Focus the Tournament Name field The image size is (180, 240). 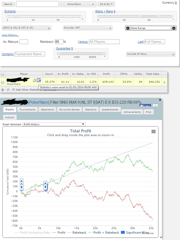[30, 54]
